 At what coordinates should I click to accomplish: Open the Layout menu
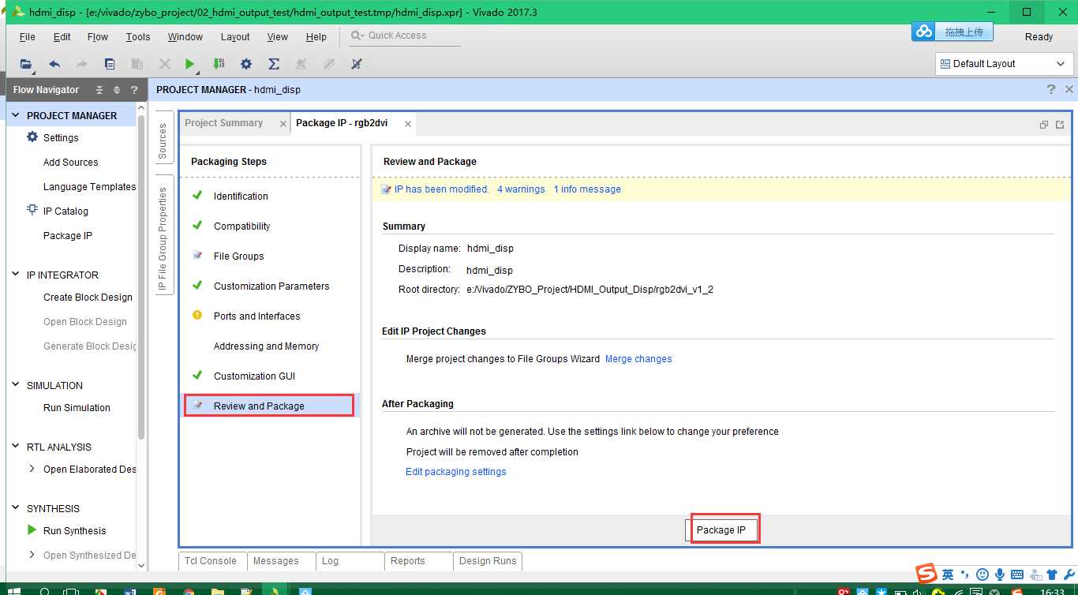[235, 37]
